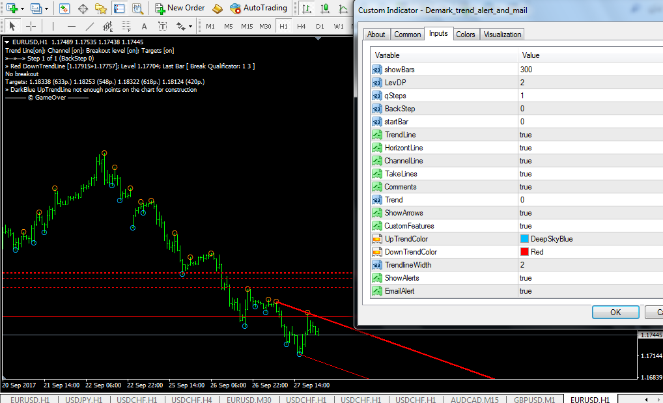The width and height of the screenshot is (663, 403).
Task: Open the Market Watch icon
Action: tap(64, 8)
